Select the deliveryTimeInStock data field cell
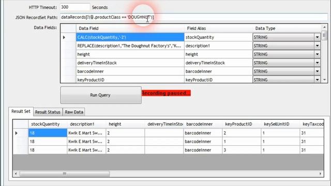Screen dimensions: 331x186 click(x=130, y=63)
